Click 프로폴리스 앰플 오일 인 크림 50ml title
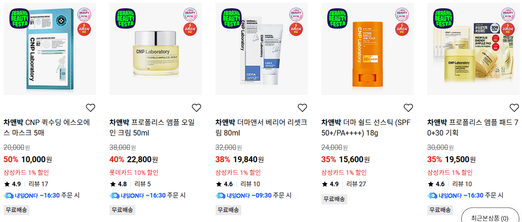Viewport: 522px width, 222px height. pyautogui.click(x=152, y=127)
